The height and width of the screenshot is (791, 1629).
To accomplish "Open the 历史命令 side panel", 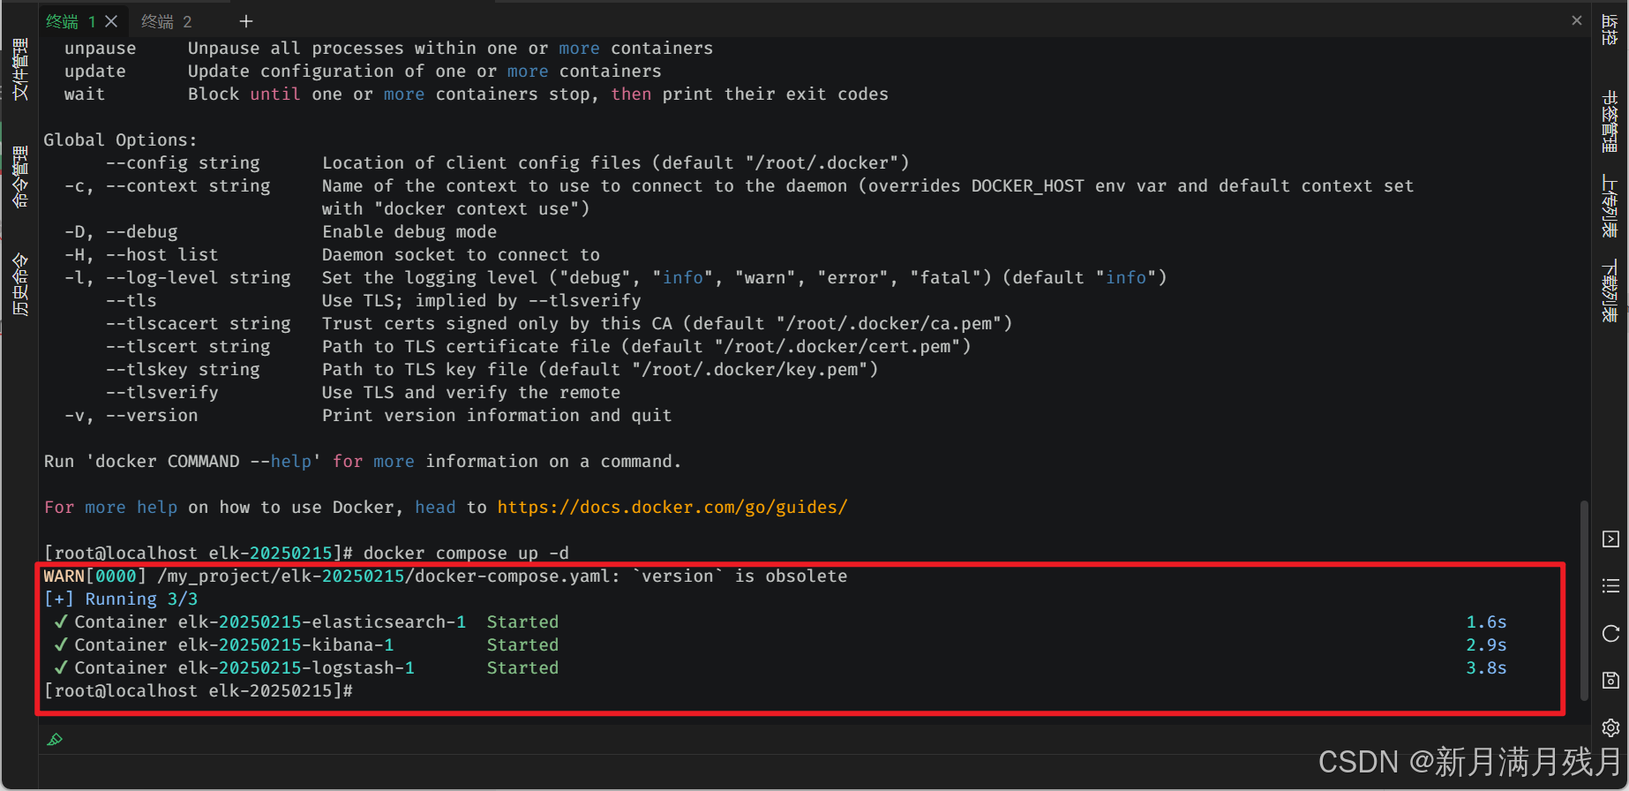I will coord(20,284).
